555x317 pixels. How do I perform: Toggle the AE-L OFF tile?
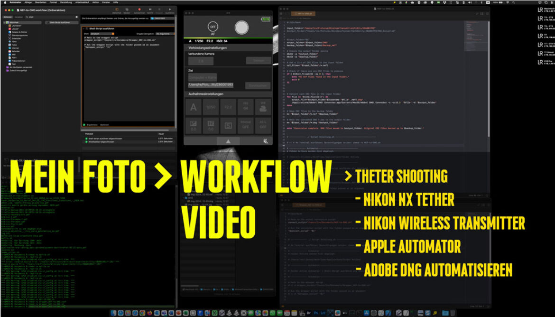point(263,125)
